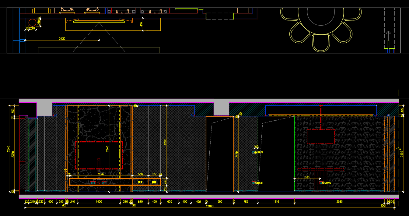This screenshot has width=409, height=216.
Task: Click the 416 vertical dimension in plan
Action: coord(142,24)
